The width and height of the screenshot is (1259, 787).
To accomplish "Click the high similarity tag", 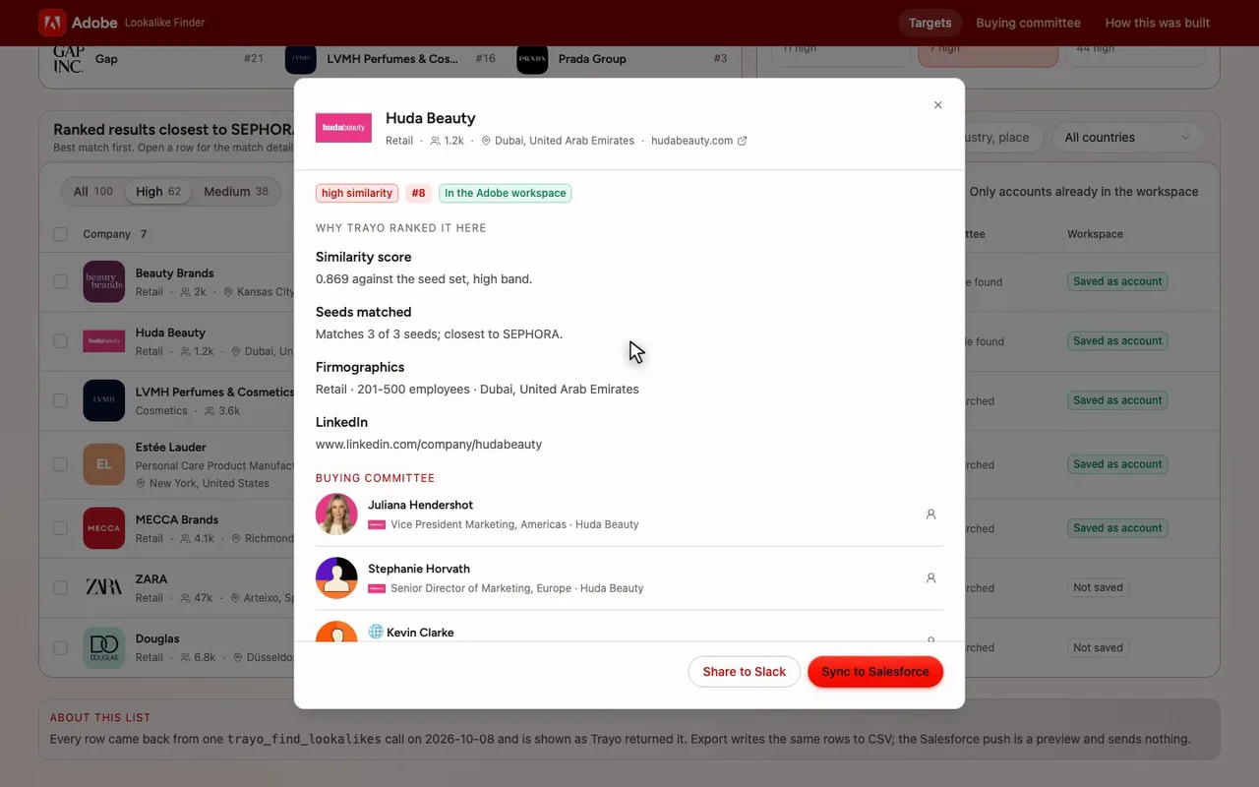I will 357,193.
